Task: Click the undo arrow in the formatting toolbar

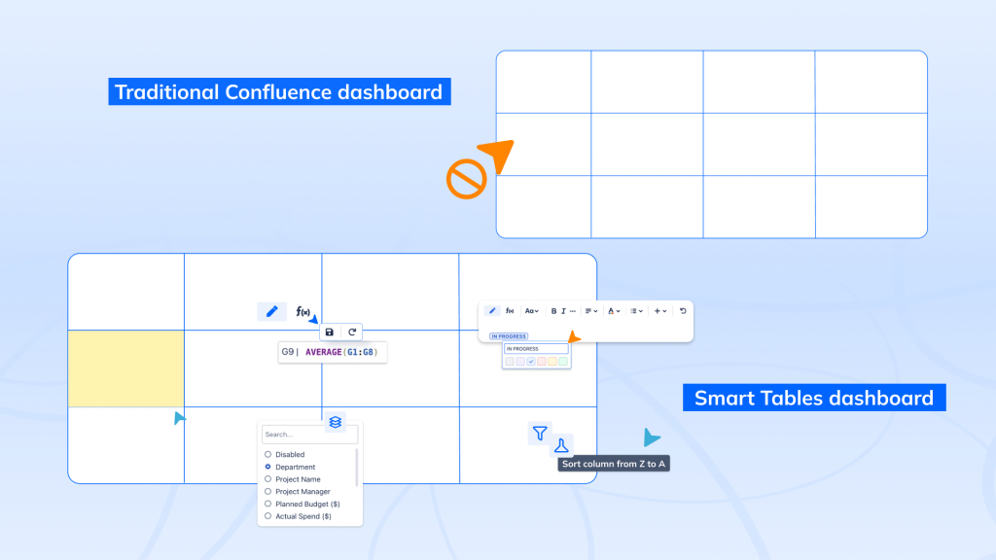Action: 683,311
